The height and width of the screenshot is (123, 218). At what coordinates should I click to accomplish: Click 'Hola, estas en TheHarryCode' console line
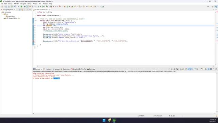(x=43, y=73)
